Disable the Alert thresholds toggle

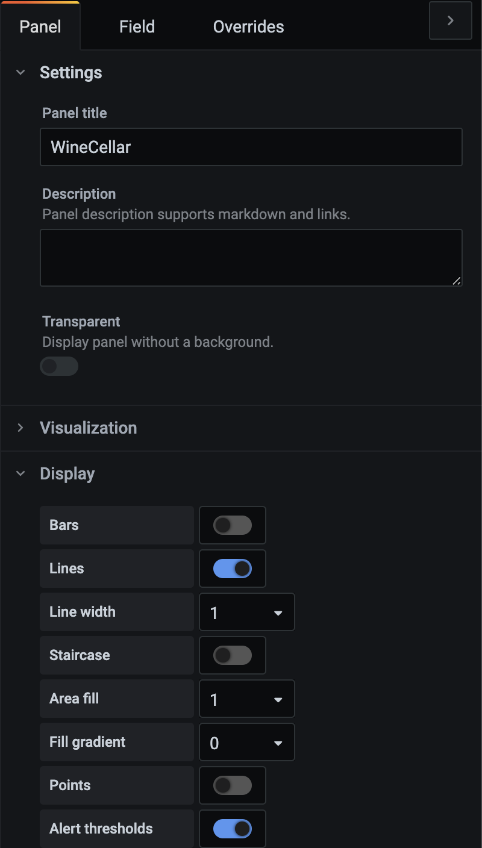[x=233, y=828]
